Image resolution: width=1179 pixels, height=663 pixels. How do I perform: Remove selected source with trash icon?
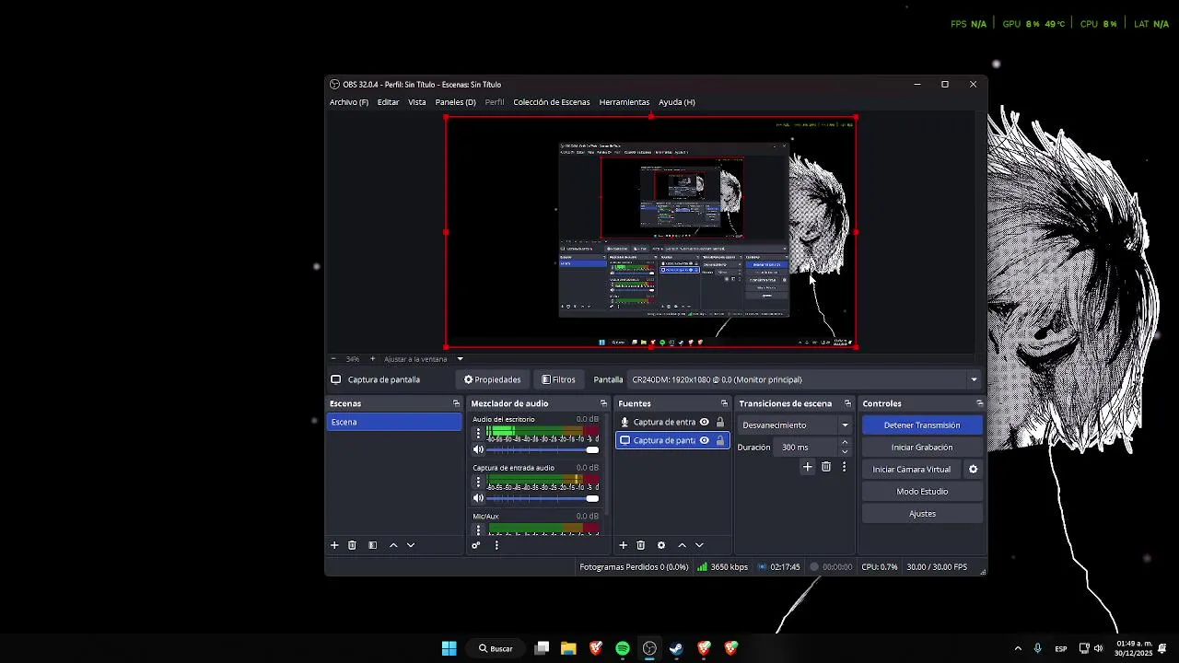[x=641, y=545]
